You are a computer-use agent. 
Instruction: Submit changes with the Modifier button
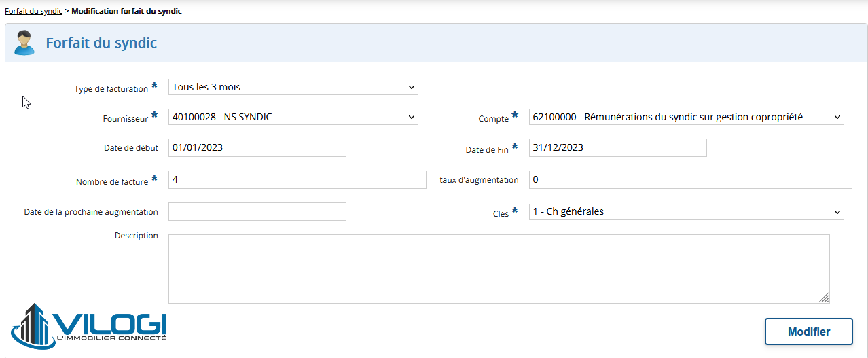tap(809, 332)
